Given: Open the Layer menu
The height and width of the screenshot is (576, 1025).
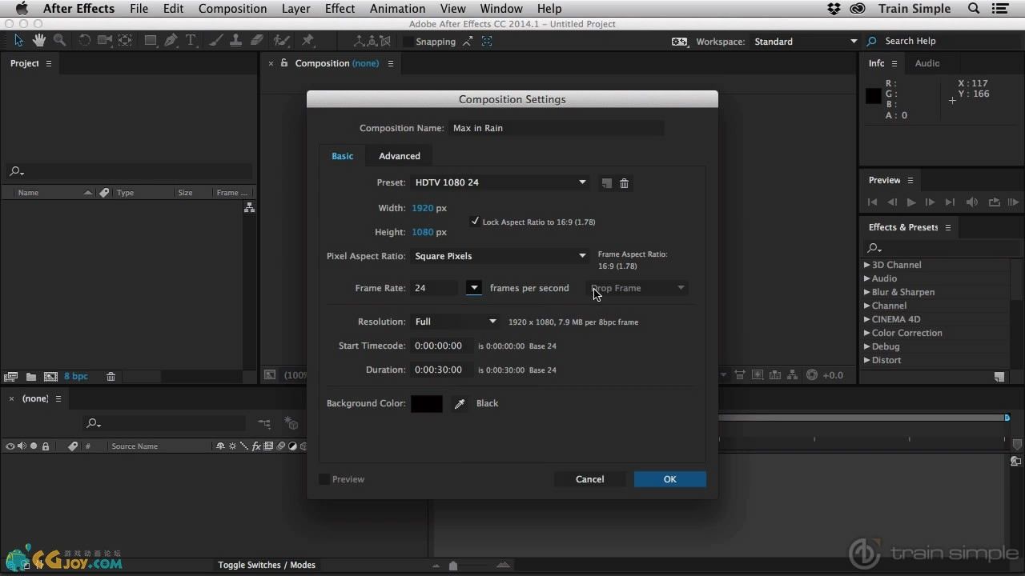Looking at the screenshot, I should click(296, 9).
